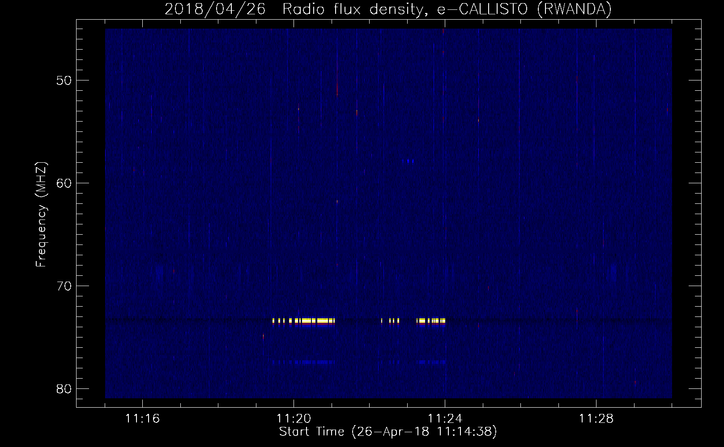724x447 pixels.
Task: Click the faint blue band below the 11:20 burst
Action: [x=303, y=362]
